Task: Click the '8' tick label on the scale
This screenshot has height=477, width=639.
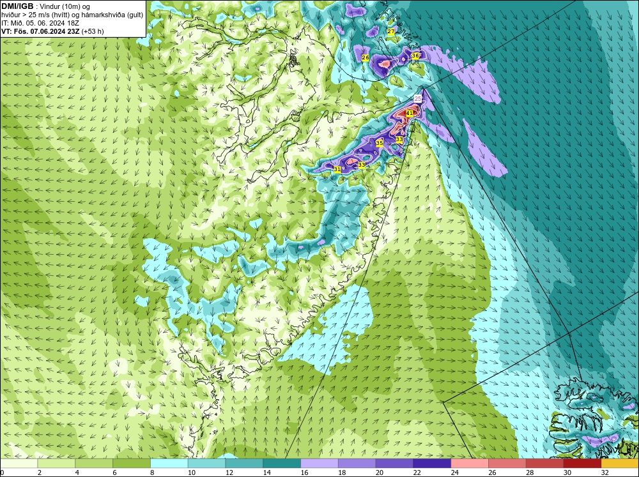Action: pyautogui.click(x=153, y=473)
